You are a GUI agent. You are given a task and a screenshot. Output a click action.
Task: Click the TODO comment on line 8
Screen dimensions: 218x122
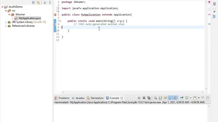(99, 24)
